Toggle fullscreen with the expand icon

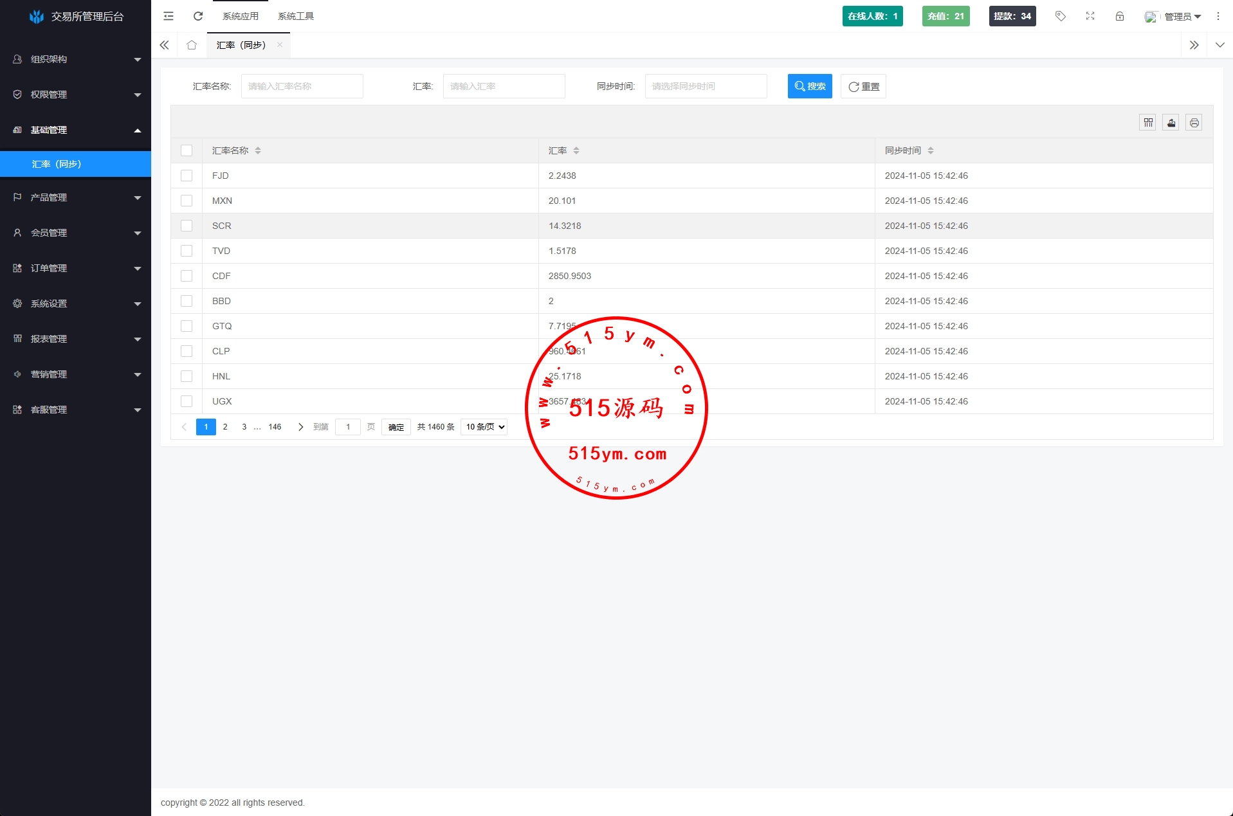pos(1090,16)
